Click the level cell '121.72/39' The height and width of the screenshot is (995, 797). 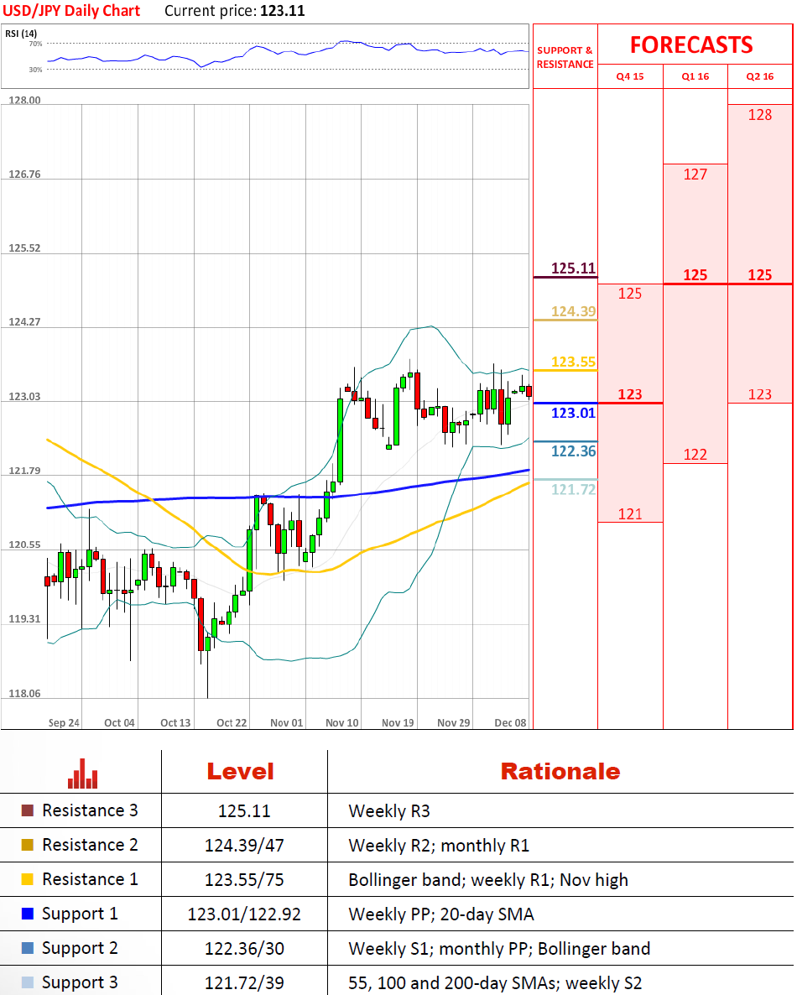pyautogui.click(x=244, y=983)
